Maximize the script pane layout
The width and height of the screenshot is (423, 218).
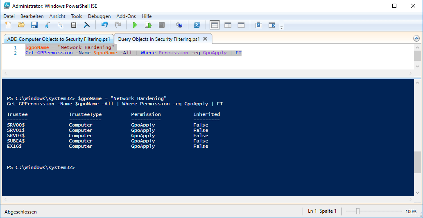[241, 25]
